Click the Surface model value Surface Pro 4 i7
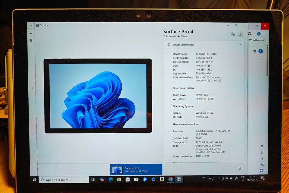Screen dimensions: 289x193 click(x=204, y=62)
